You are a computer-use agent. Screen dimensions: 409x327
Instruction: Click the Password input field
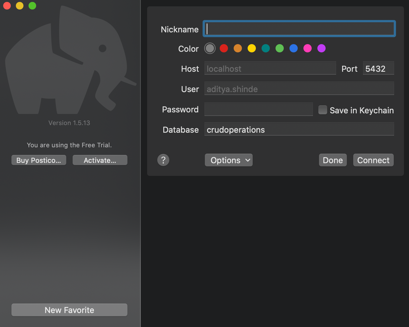tap(259, 109)
